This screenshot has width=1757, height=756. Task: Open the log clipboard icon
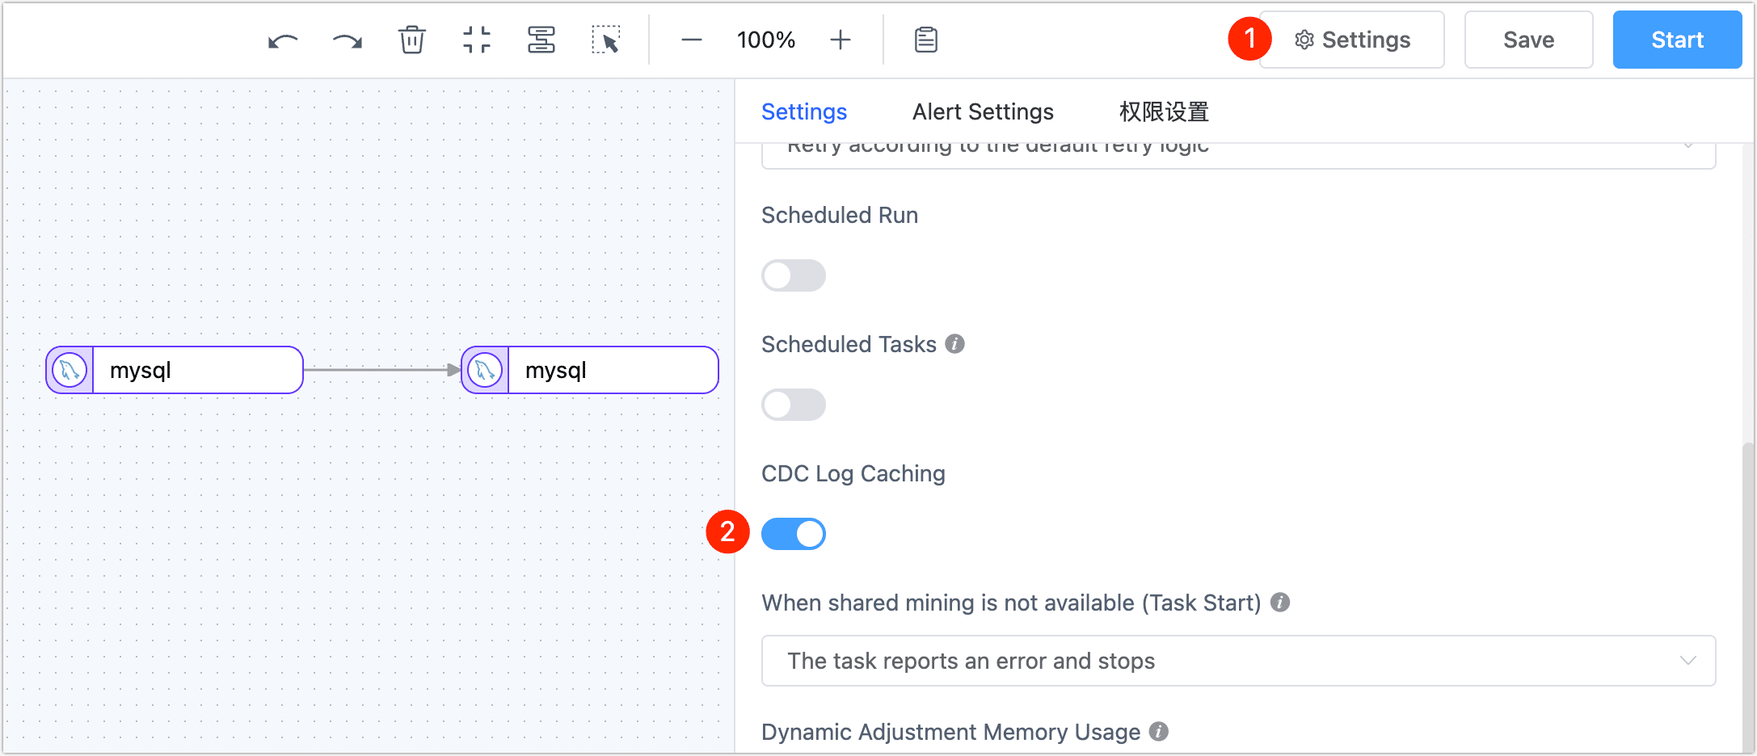926,40
